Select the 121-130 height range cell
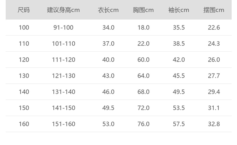The image size is (237, 145). [x=63, y=76]
